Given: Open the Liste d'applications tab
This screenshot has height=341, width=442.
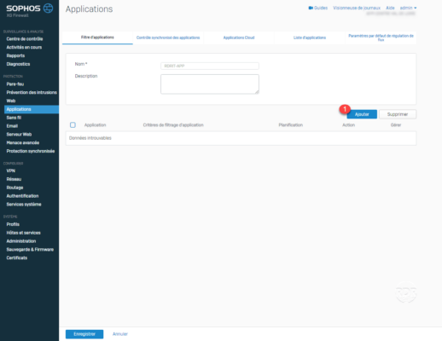Looking at the screenshot, I should pyautogui.click(x=310, y=38).
